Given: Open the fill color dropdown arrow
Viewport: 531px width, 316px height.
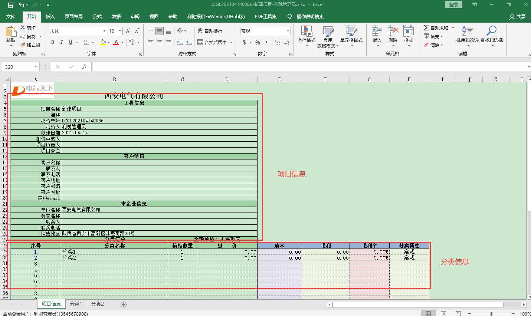Looking at the screenshot, I should [x=109, y=43].
